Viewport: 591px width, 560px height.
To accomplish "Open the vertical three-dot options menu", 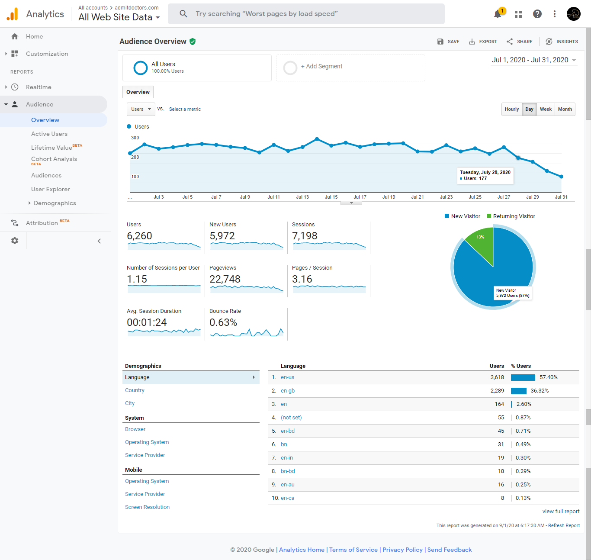I will [554, 14].
